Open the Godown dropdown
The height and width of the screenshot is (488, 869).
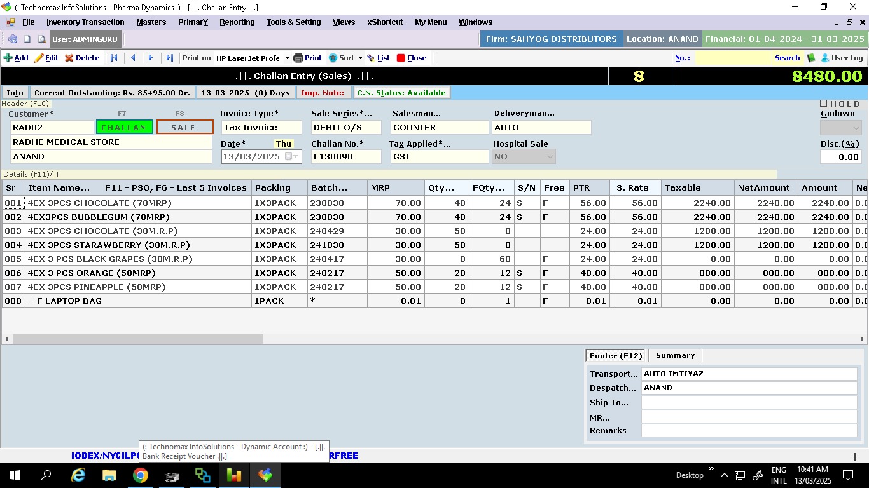pos(854,127)
